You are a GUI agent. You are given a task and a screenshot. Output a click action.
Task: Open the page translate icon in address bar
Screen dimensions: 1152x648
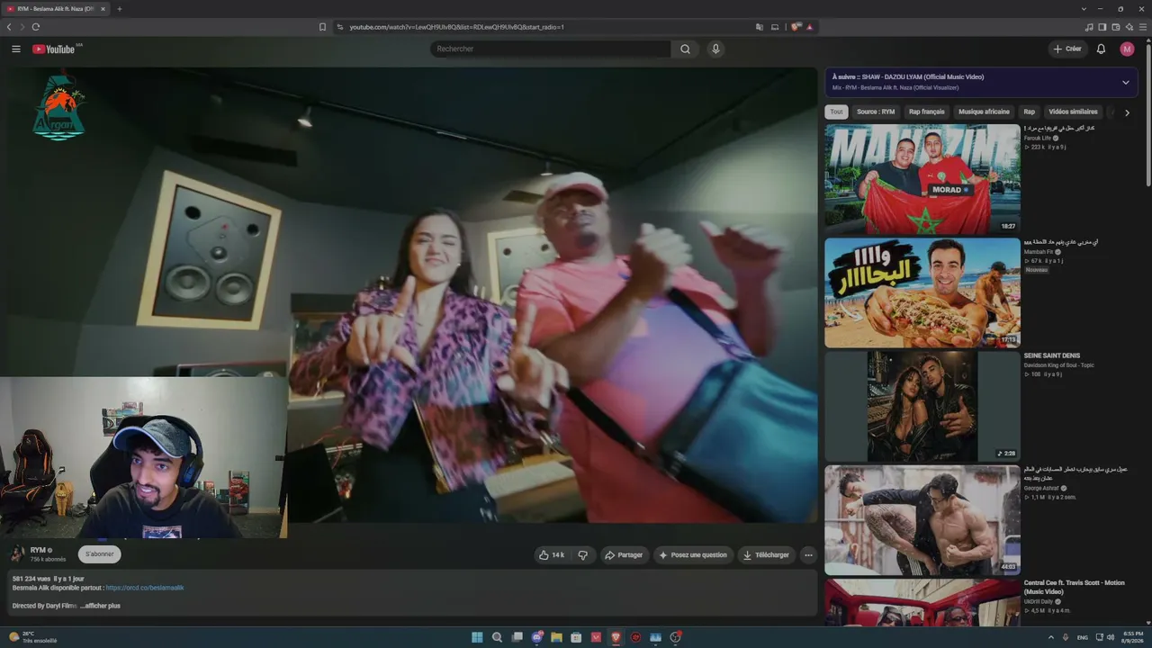click(760, 27)
